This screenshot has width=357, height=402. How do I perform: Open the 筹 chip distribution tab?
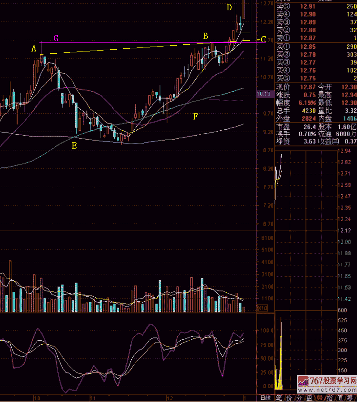(351, 398)
